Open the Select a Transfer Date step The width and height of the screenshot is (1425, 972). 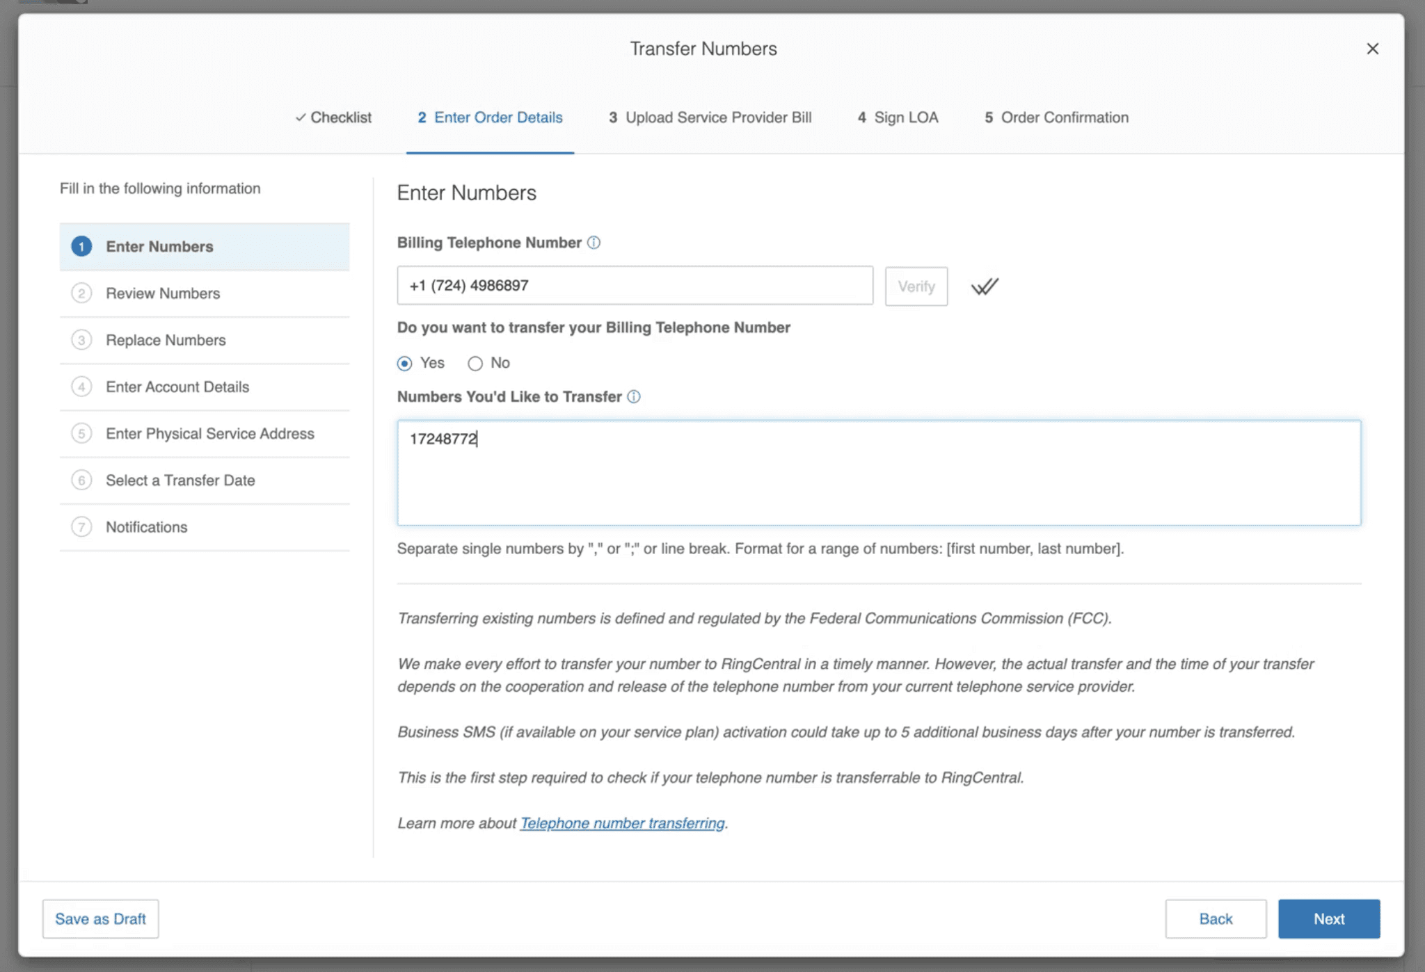tap(205, 480)
